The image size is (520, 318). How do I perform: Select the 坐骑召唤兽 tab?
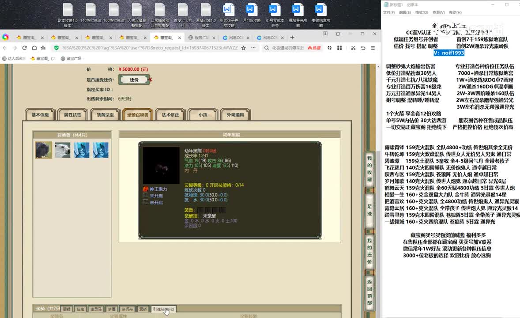[x=138, y=115]
